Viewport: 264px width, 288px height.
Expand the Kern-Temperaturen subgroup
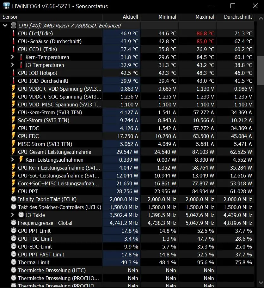tap(13, 57)
